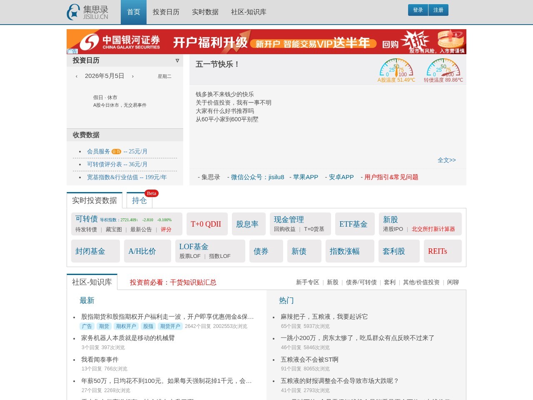Screen dimensions: 533x400
Task: Open post 麻辣把子，五粮液，我要起诉它
Action: (324, 317)
